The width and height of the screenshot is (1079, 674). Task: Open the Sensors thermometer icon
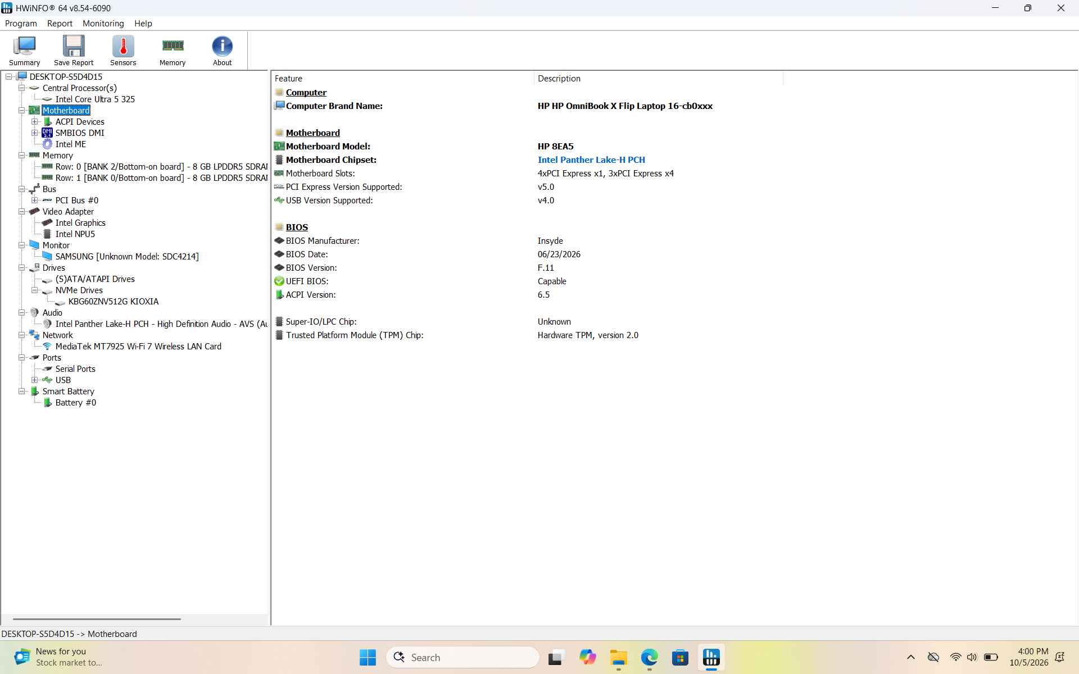click(x=123, y=51)
